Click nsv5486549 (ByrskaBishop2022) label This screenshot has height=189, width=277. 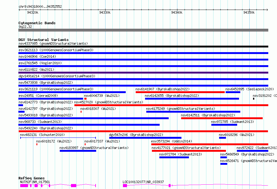point(247,154)
